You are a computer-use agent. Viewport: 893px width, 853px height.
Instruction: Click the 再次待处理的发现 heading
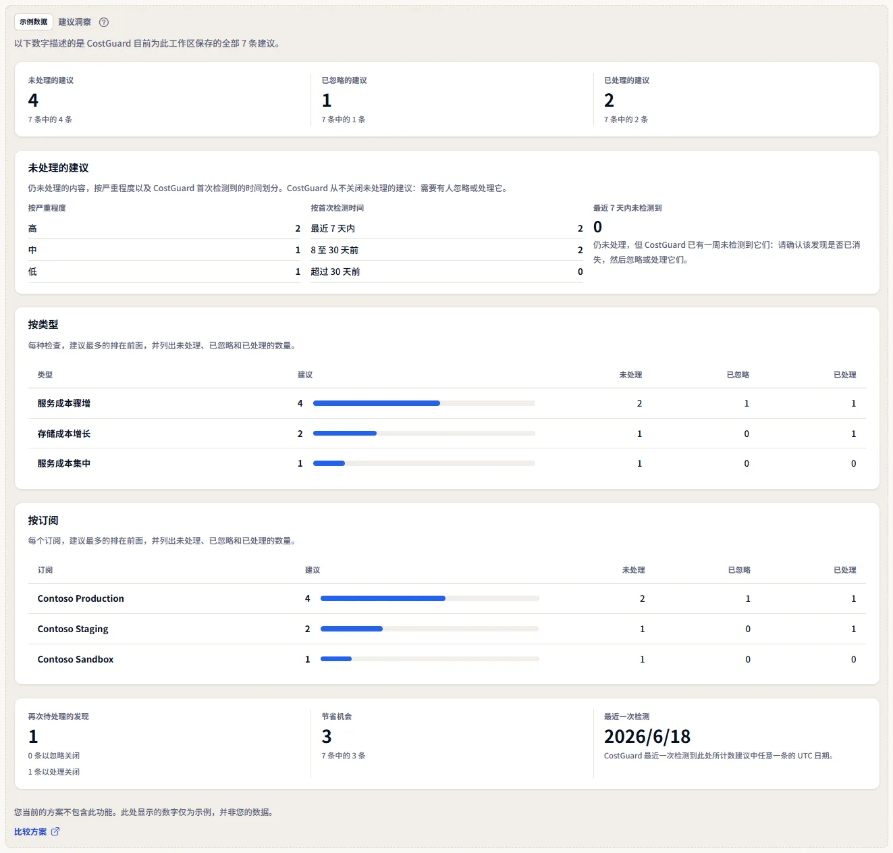[58, 717]
